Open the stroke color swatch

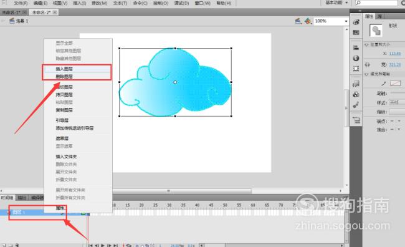click(x=395, y=84)
